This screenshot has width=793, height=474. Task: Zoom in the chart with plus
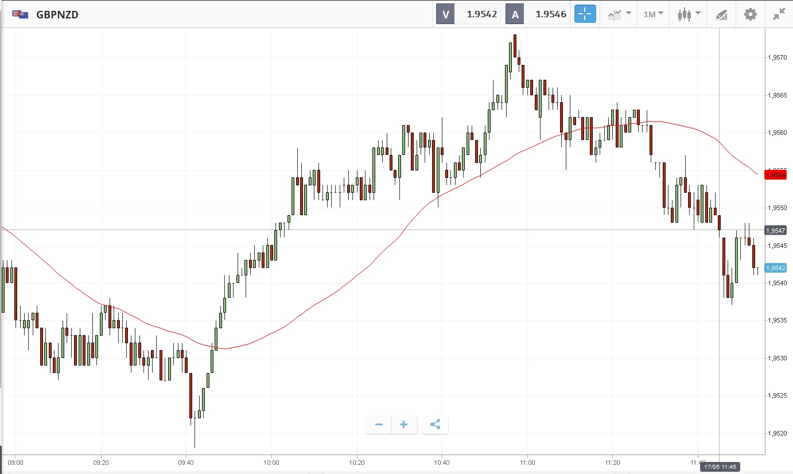[404, 425]
